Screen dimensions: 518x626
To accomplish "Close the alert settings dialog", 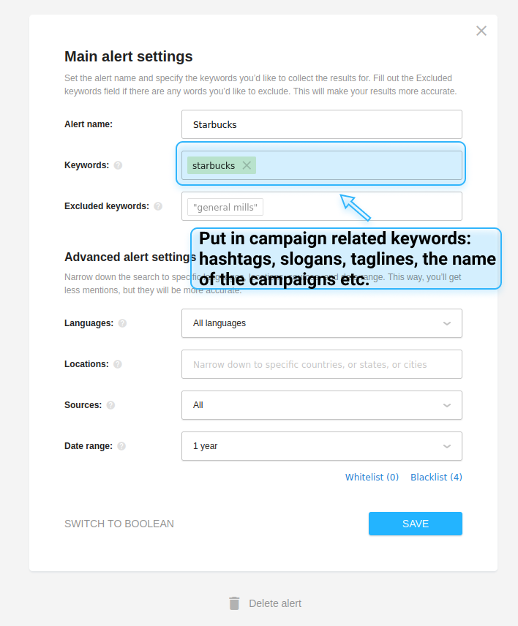I will pyautogui.click(x=481, y=31).
